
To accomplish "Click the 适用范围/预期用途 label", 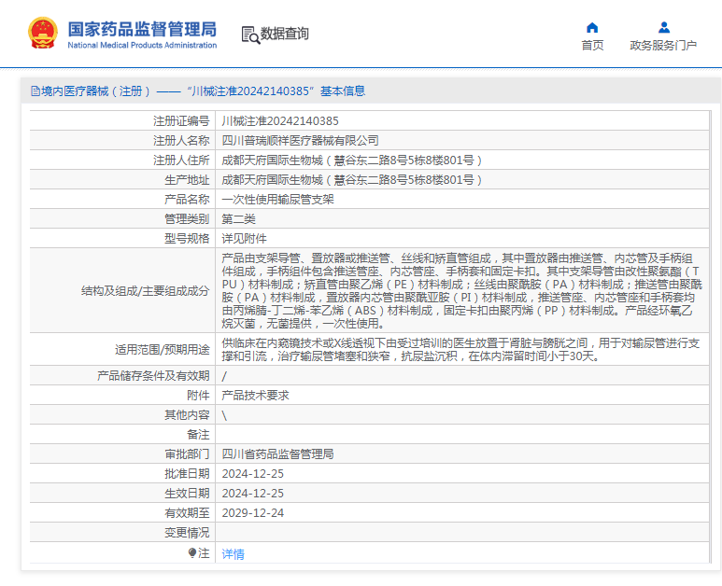I will coord(163,350).
